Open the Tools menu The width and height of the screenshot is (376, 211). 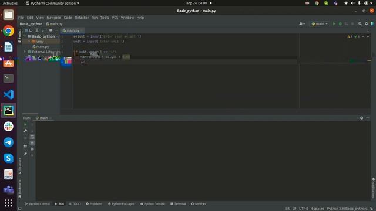105,18
